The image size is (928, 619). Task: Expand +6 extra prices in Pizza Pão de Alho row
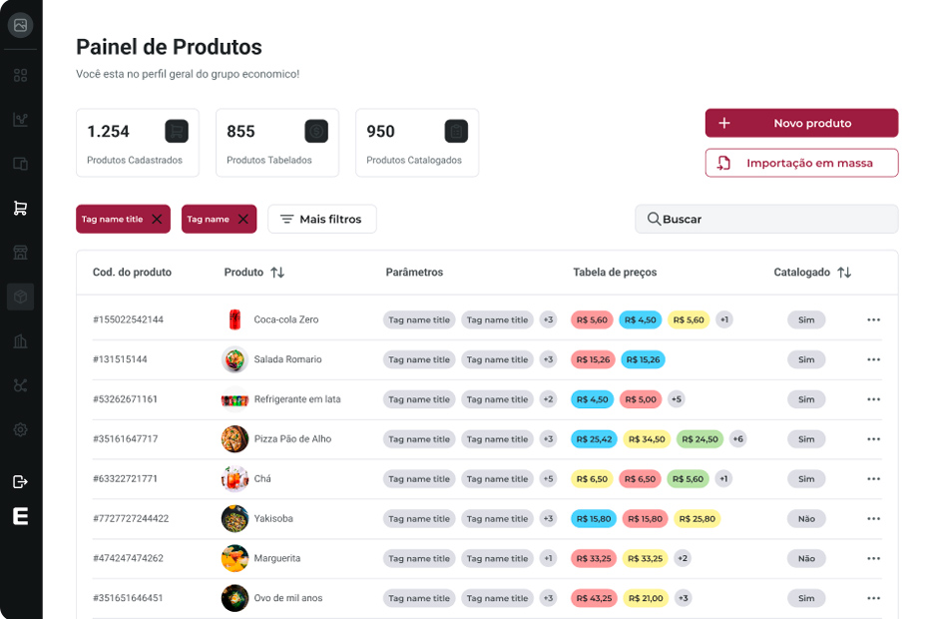[x=738, y=439]
